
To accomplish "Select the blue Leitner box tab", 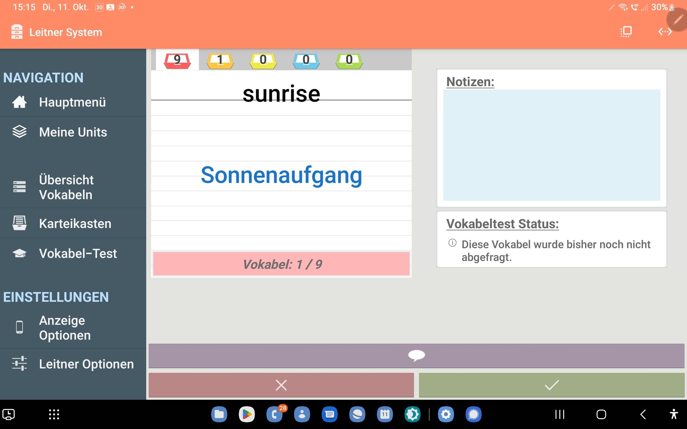I will [306, 60].
